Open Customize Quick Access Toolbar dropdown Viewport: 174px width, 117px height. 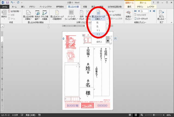point(22,2)
